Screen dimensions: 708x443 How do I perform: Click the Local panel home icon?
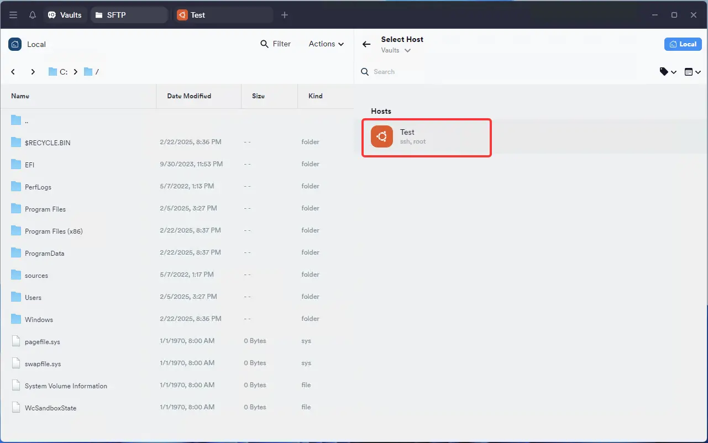(15, 44)
